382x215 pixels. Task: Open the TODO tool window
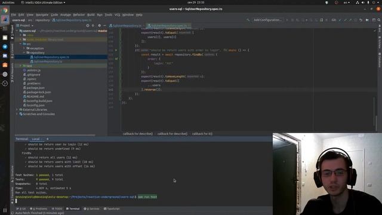[57, 208]
